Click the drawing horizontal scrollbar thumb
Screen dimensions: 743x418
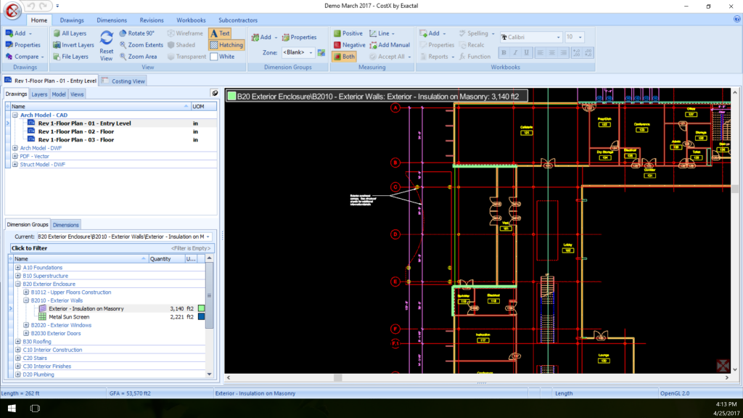[338, 377]
